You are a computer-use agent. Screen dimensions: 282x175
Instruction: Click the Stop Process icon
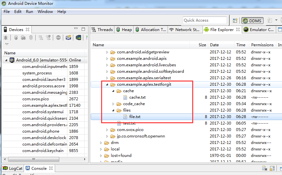(58, 38)
